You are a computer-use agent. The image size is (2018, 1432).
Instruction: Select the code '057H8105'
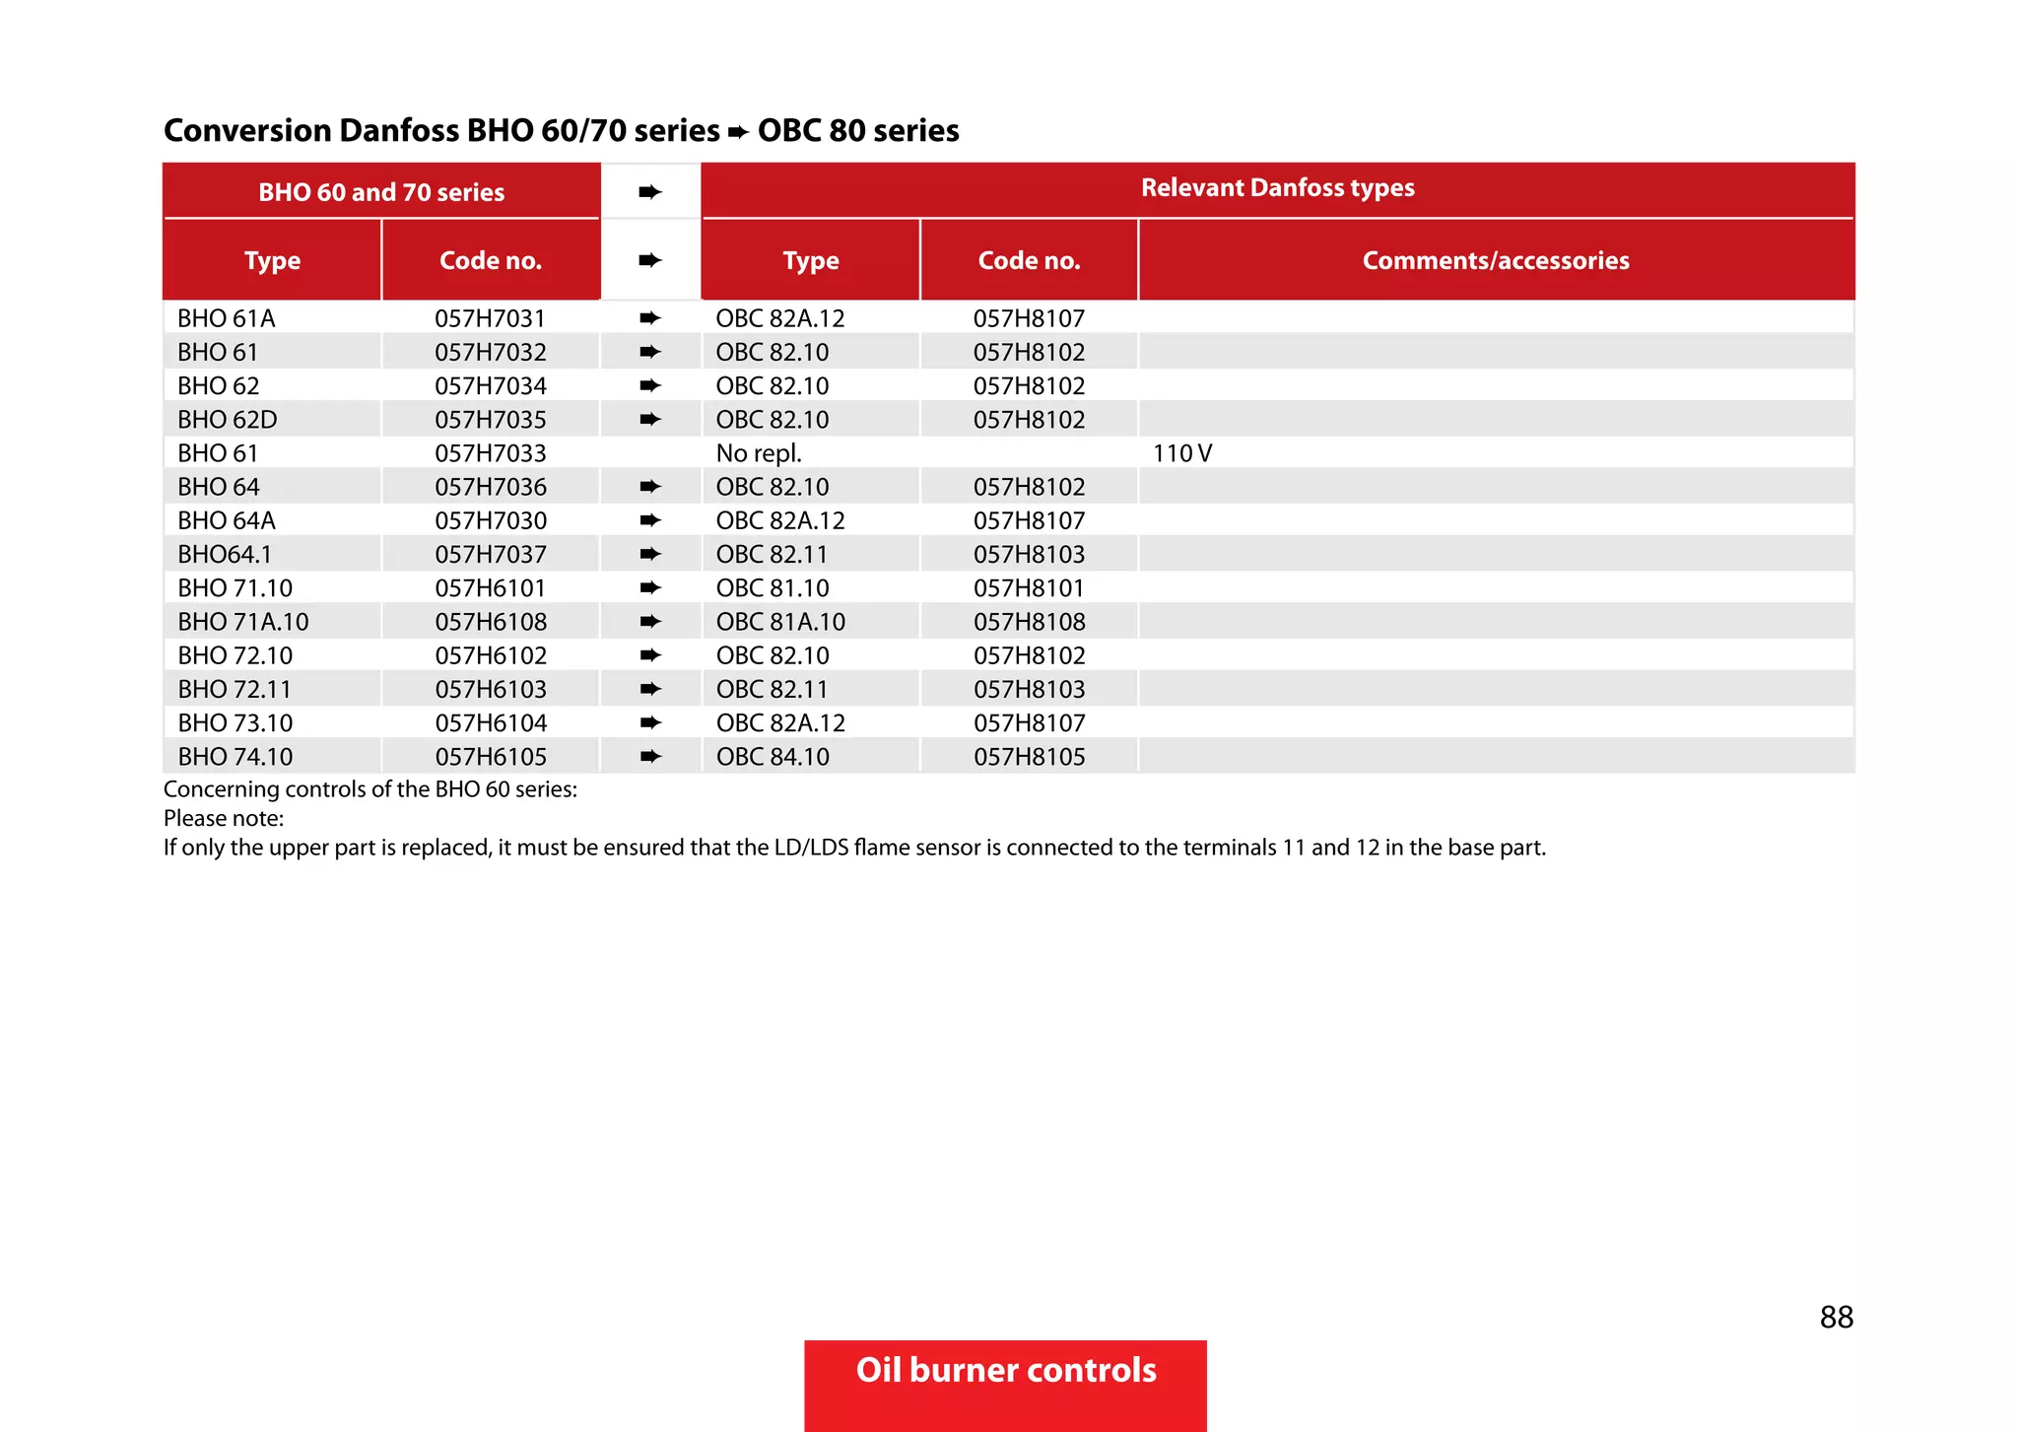coord(1030,757)
